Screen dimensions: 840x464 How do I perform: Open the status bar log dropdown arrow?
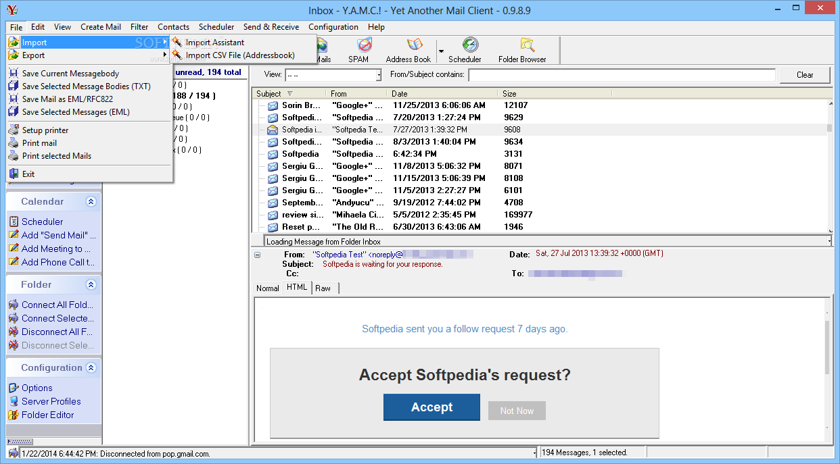pyautogui.click(x=534, y=453)
